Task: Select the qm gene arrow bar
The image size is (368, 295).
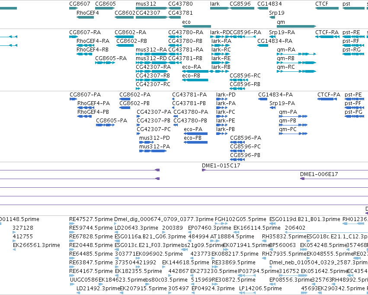Action: [x=297, y=26]
